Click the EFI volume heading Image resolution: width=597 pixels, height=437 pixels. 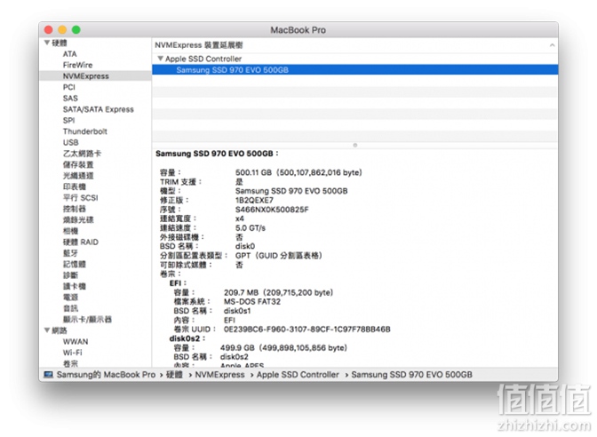pos(178,283)
